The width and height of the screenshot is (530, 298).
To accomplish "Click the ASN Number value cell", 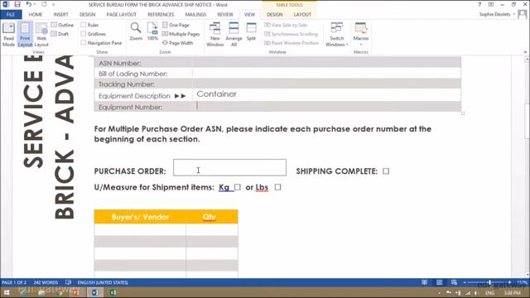I will 326,63.
